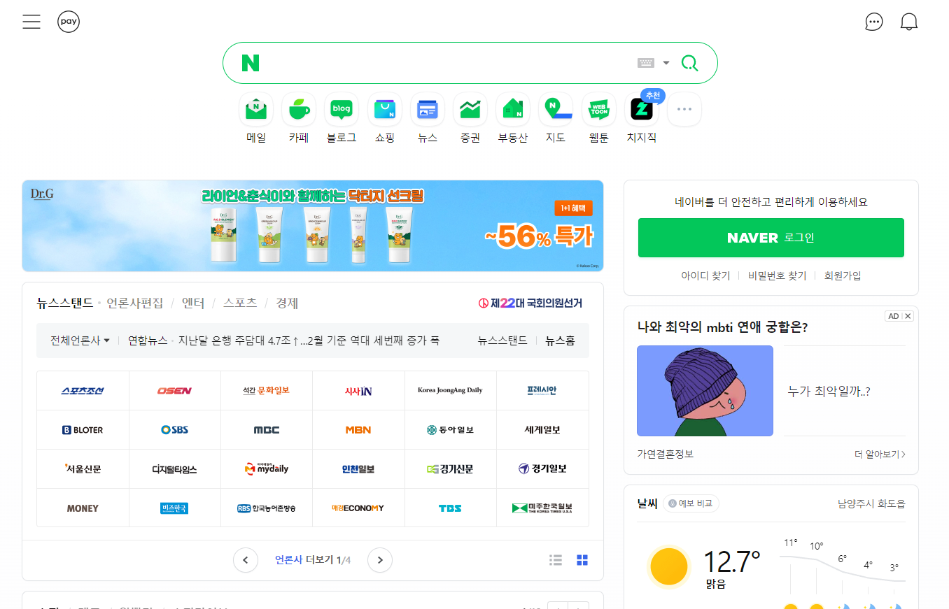
Task: Open the notifications bell
Action: click(908, 22)
